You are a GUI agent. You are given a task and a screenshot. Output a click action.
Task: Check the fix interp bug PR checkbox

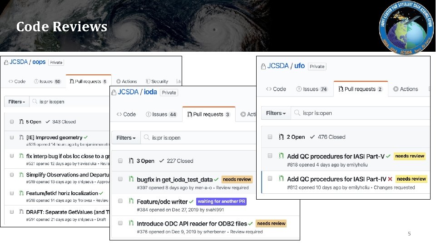(12, 156)
